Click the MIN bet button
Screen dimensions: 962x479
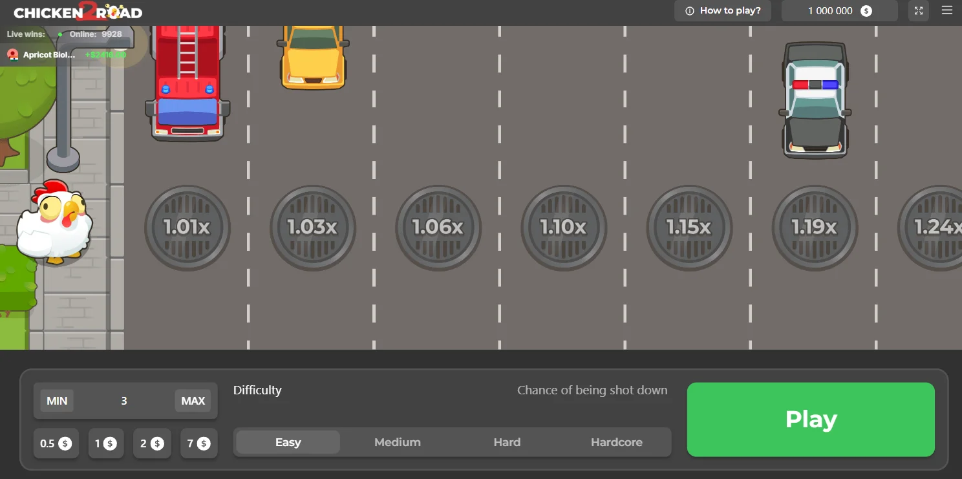tap(56, 400)
